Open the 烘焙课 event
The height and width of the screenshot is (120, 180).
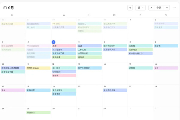point(166,46)
